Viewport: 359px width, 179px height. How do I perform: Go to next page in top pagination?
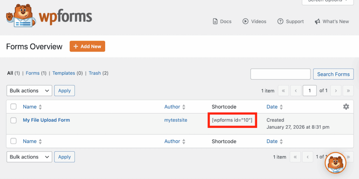pyautogui.click(x=336, y=91)
